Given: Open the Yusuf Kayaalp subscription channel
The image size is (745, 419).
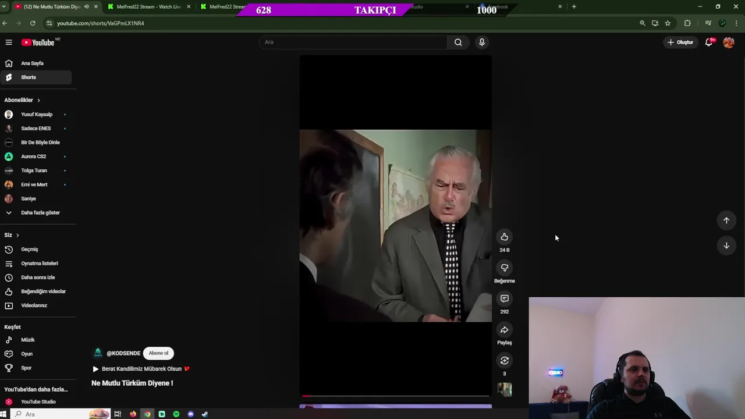Looking at the screenshot, I should click(36, 114).
